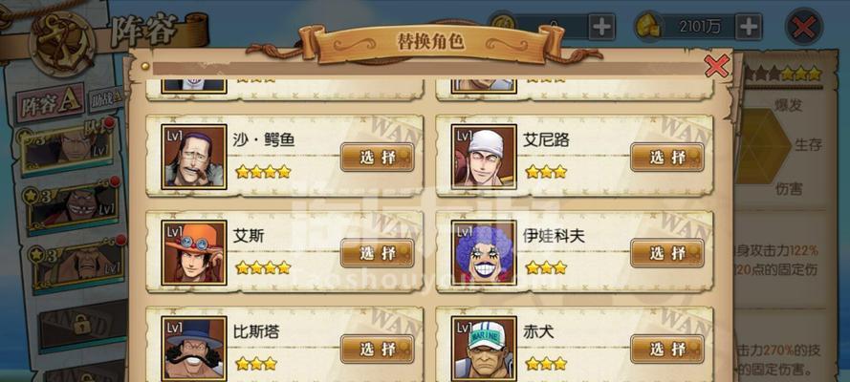Choose 伊娃科夫 using its 选择 button
The image size is (850, 382).
667,253
